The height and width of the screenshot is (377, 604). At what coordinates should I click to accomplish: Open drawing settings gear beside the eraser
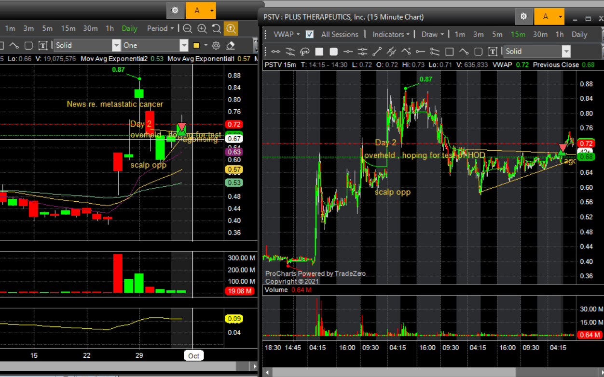(216, 45)
